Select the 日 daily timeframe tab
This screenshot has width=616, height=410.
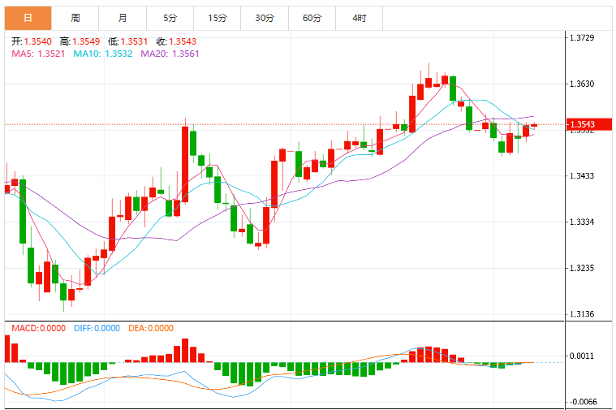pyautogui.click(x=28, y=18)
